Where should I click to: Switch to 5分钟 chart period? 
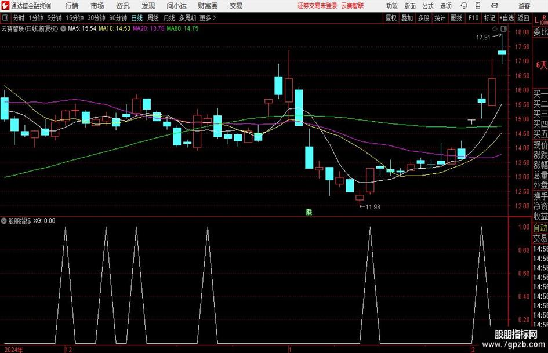(55, 18)
